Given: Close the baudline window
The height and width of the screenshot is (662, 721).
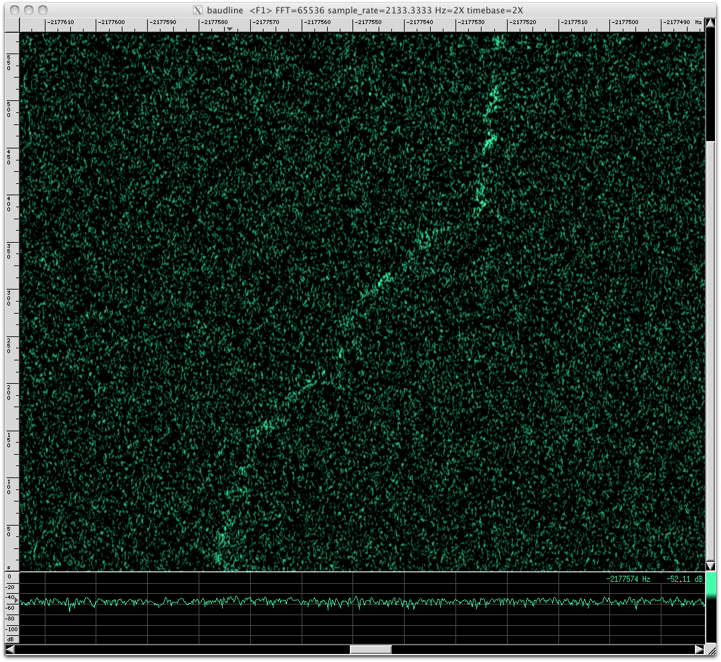Looking at the screenshot, I should pos(15,9).
